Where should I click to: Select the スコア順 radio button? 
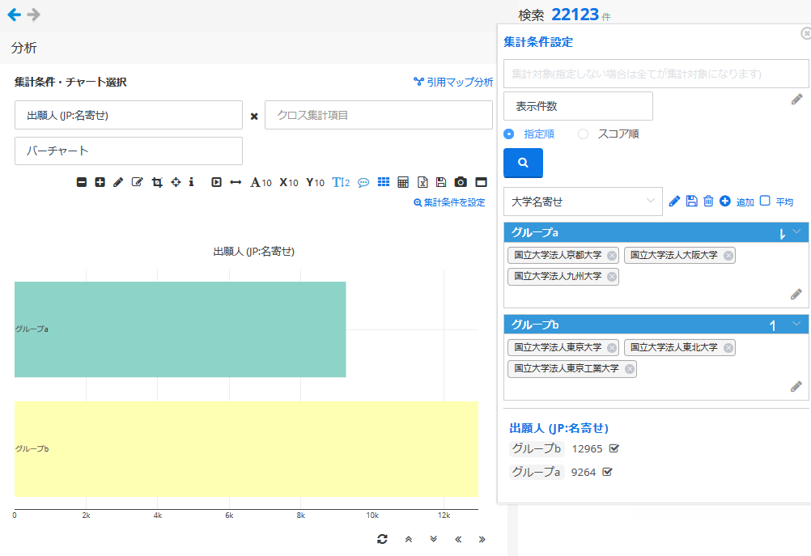(583, 134)
